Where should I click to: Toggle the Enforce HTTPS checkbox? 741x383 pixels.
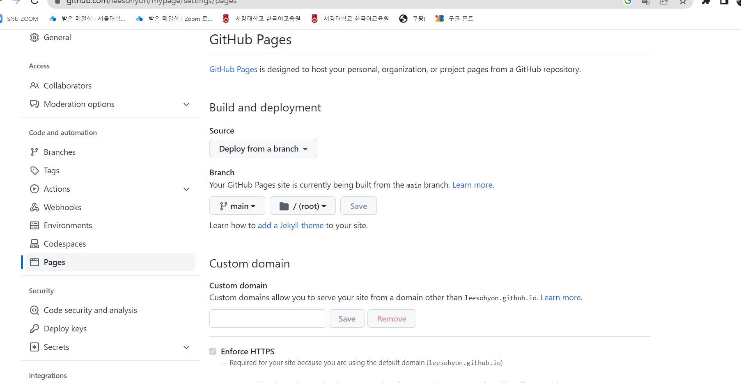(213, 351)
